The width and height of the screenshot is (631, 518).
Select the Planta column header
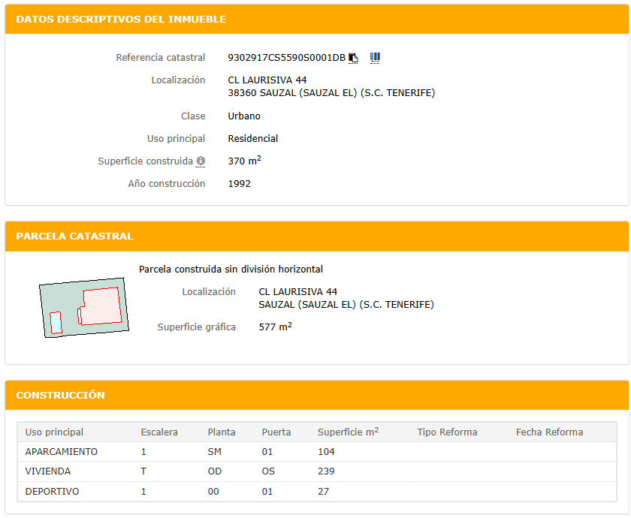pos(222,432)
